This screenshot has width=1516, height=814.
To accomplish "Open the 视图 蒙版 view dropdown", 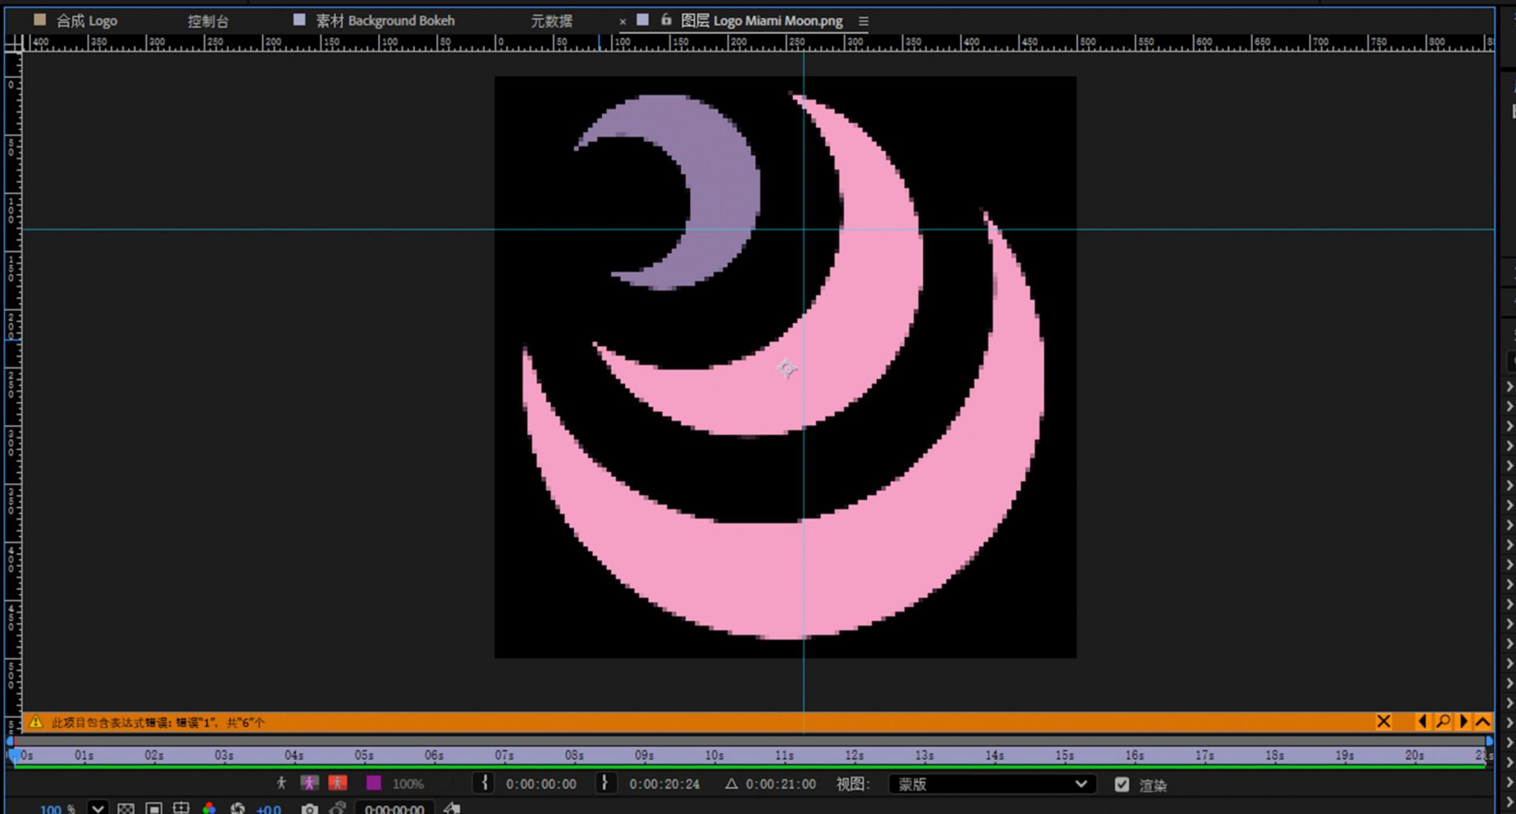I will pyautogui.click(x=992, y=784).
